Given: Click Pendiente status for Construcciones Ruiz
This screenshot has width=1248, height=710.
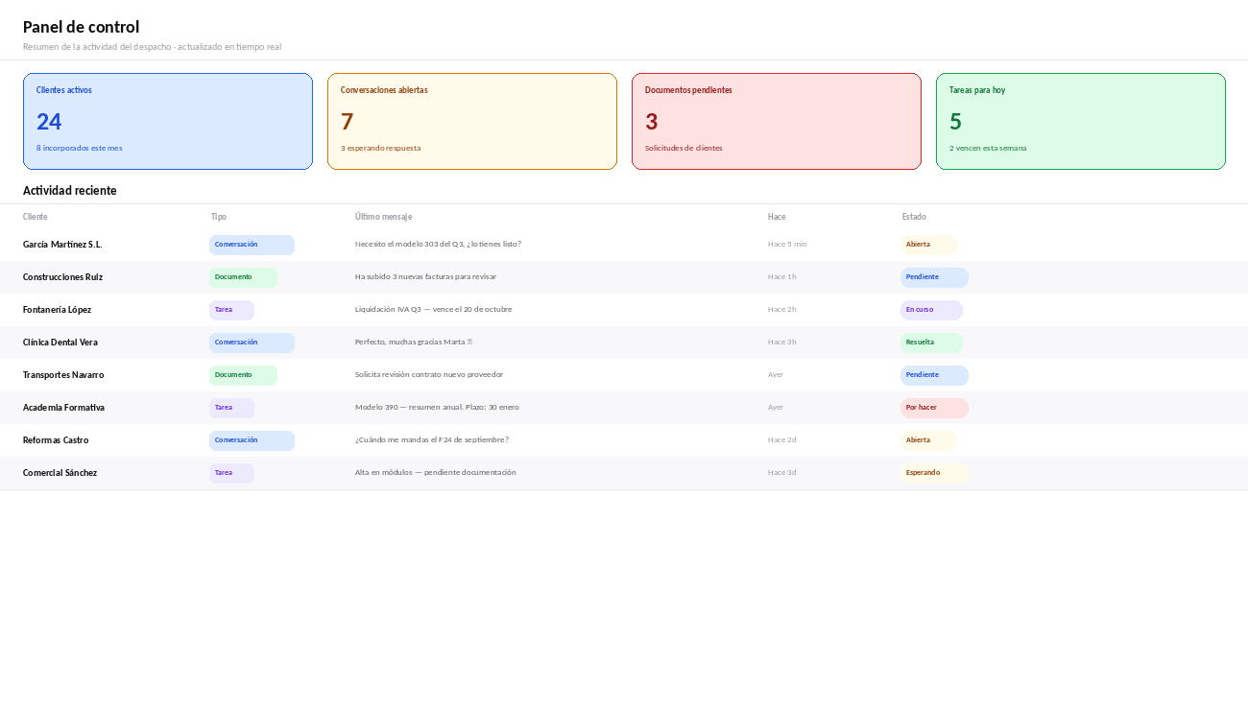Looking at the screenshot, I should [934, 277].
